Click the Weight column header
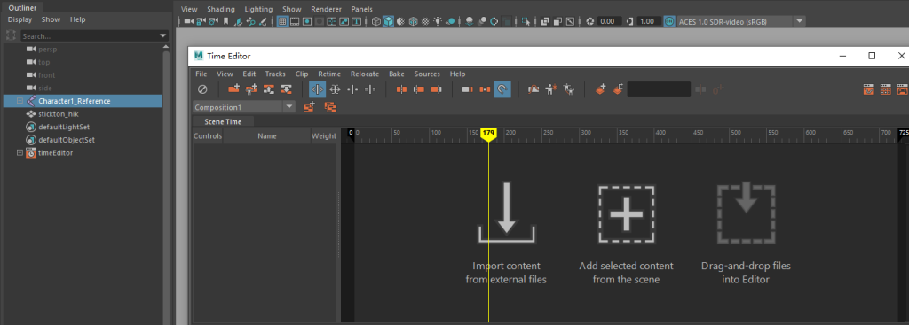This screenshot has height=325, width=909. coord(323,136)
